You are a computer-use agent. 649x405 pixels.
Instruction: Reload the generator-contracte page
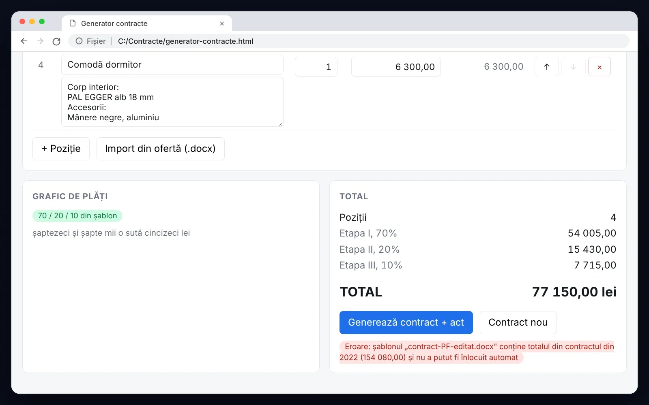tap(56, 41)
